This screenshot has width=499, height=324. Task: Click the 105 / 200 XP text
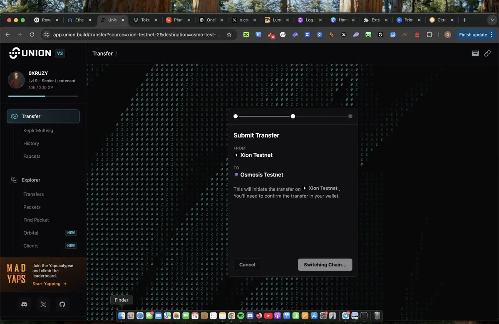[x=41, y=87]
